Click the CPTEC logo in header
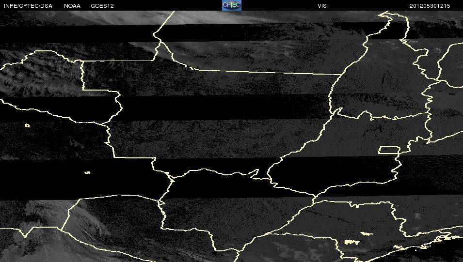Screen dimensions: 463x262 coord(232,5)
